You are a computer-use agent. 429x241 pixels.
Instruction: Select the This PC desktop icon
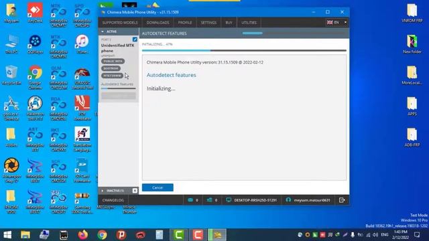coord(11,44)
